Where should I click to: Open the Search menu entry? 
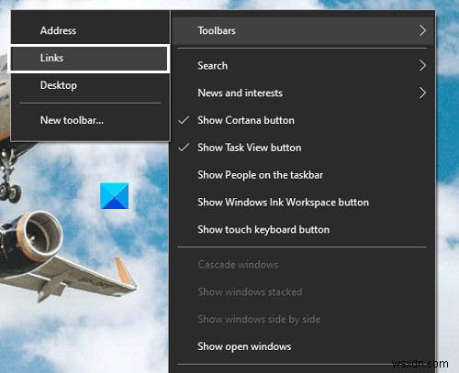[303, 66]
